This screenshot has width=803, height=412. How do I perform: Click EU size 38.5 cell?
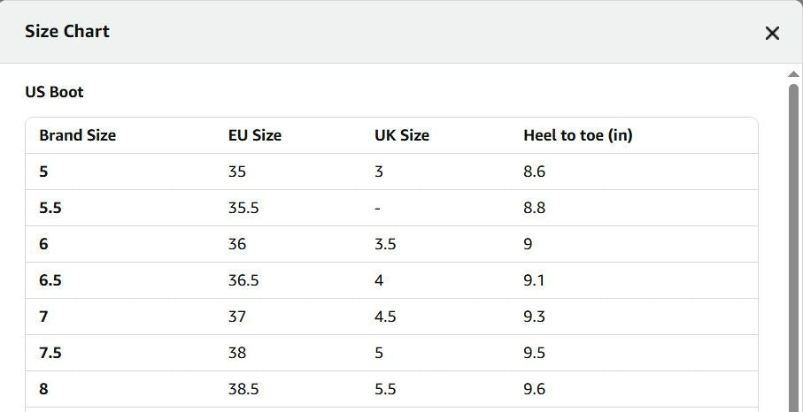(x=243, y=390)
